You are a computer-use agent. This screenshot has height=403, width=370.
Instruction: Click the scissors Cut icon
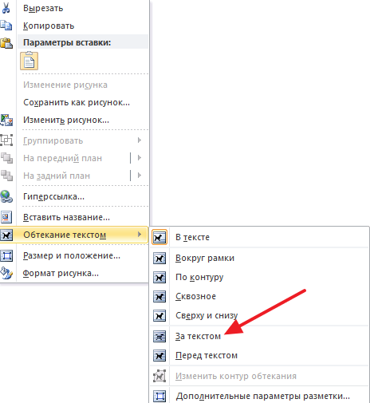(x=6, y=7)
